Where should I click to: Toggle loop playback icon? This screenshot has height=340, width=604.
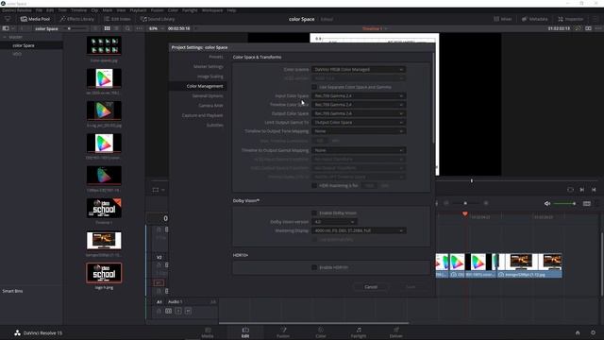[570, 190]
